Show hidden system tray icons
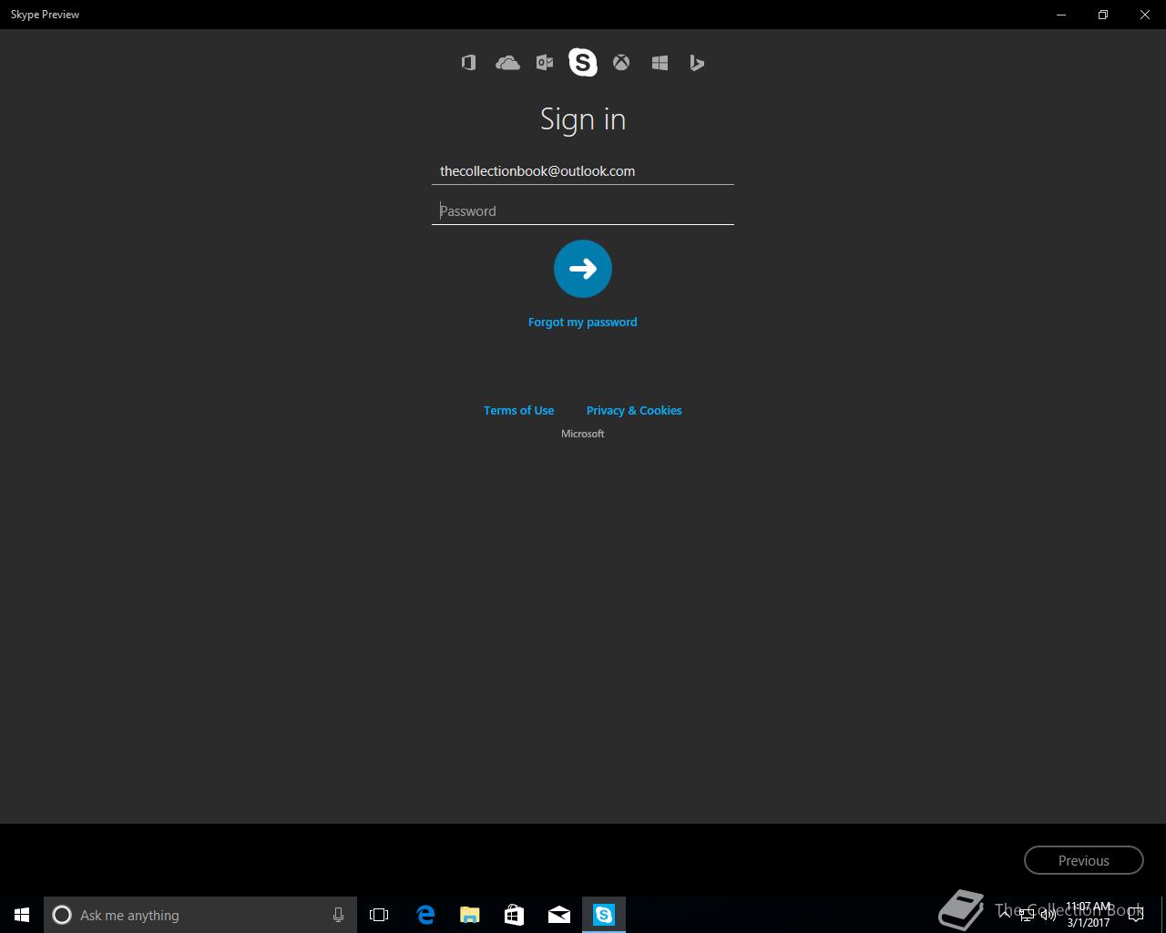Screen dimensions: 1166x933 point(1005,915)
